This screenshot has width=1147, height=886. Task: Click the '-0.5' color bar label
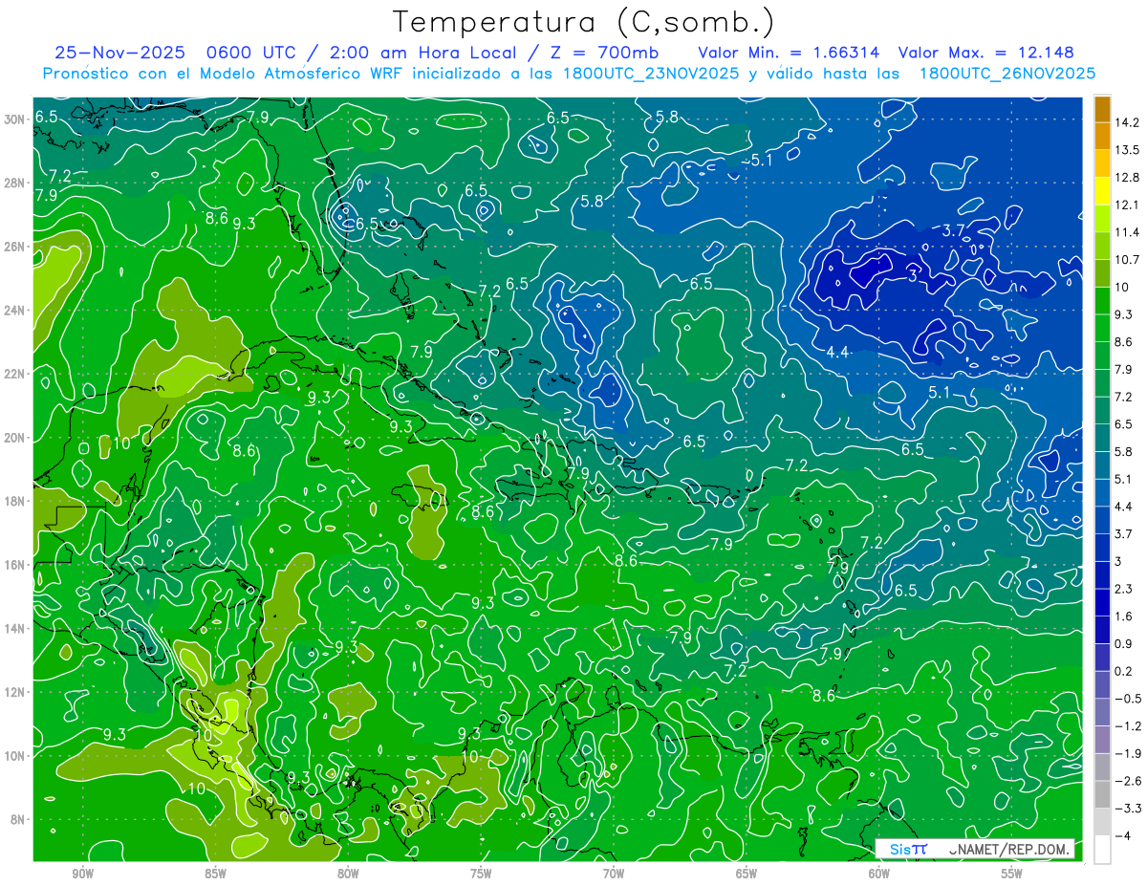1128,699
